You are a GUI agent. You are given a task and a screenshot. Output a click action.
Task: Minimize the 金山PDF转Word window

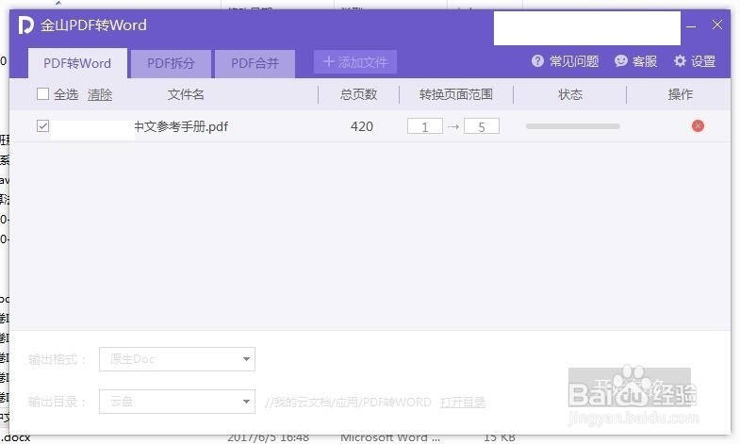click(691, 26)
